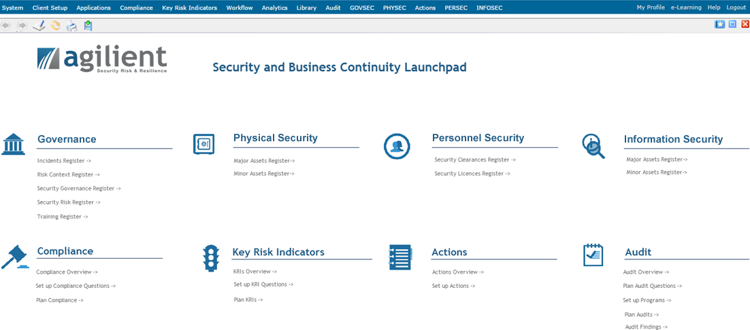This screenshot has width=750, height=330.
Task: Open the PERSEC menu
Action: (x=456, y=7)
